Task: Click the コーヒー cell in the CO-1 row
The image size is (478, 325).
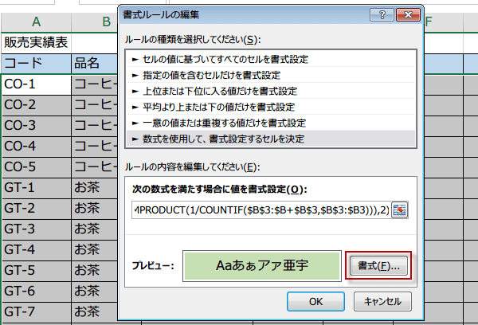Action: point(95,84)
